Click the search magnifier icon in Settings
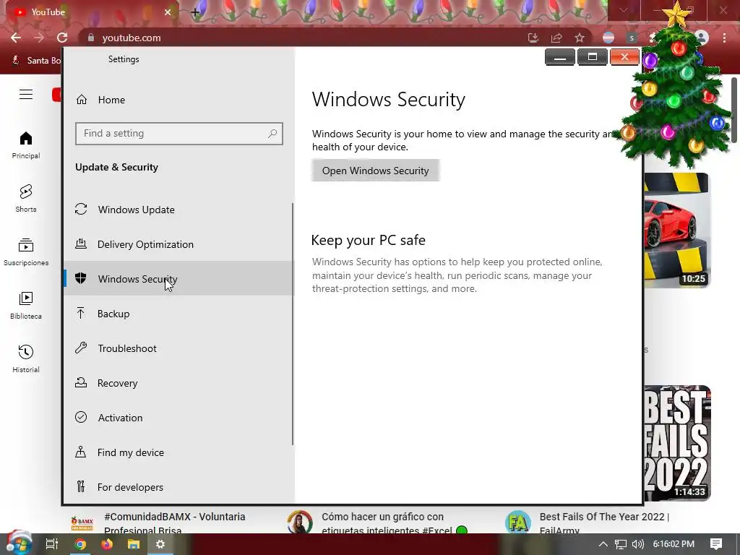The width and height of the screenshot is (740, 555). pyautogui.click(x=272, y=134)
